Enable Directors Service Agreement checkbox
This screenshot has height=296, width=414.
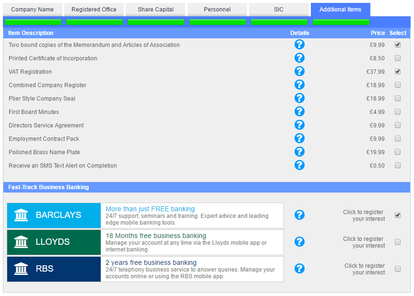398,125
